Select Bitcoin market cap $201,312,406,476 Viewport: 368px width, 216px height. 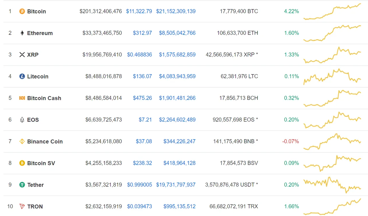(101, 12)
